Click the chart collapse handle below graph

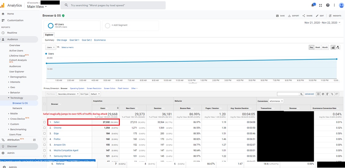[x=193, y=83]
